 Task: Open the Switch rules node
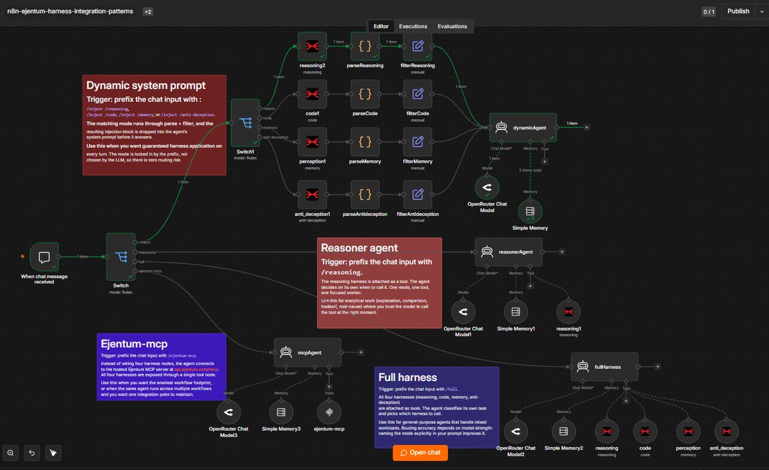coord(120,257)
